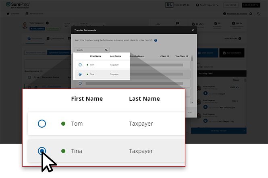Click the B·L firm logo
Viewport: 268px width, 178px height.
tap(169, 5)
